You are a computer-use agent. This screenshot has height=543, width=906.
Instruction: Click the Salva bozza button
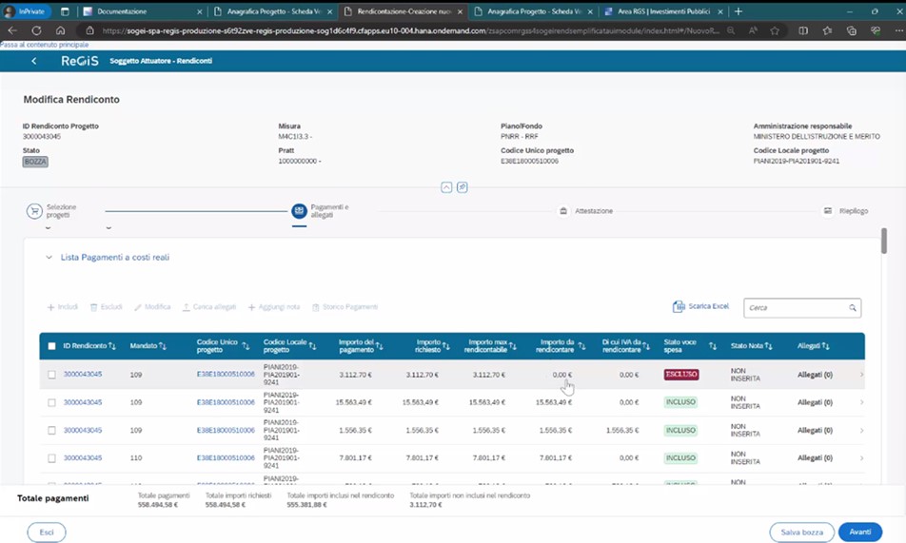[801, 533]
